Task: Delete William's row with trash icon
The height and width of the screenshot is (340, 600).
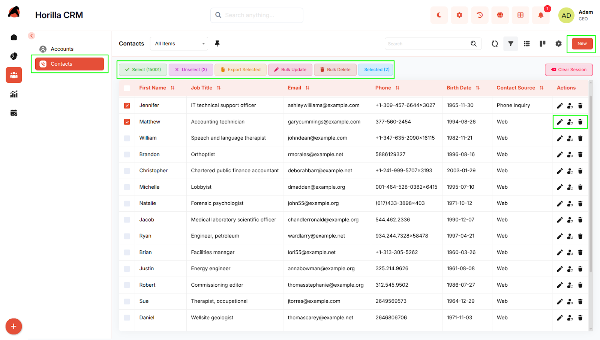Action: (x=580, y=138)
